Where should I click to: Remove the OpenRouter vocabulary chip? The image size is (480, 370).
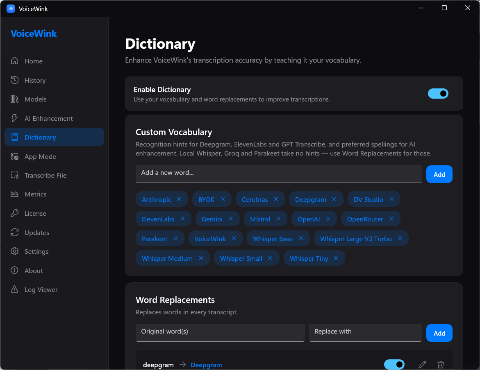[391, 219]
